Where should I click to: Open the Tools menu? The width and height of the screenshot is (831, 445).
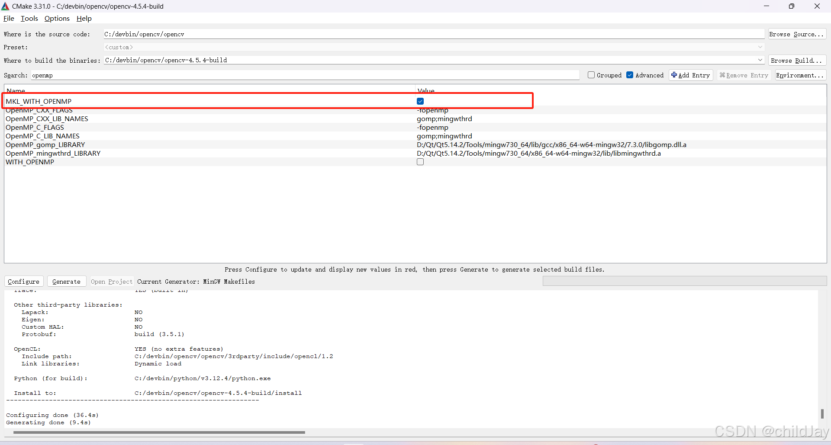29,18
